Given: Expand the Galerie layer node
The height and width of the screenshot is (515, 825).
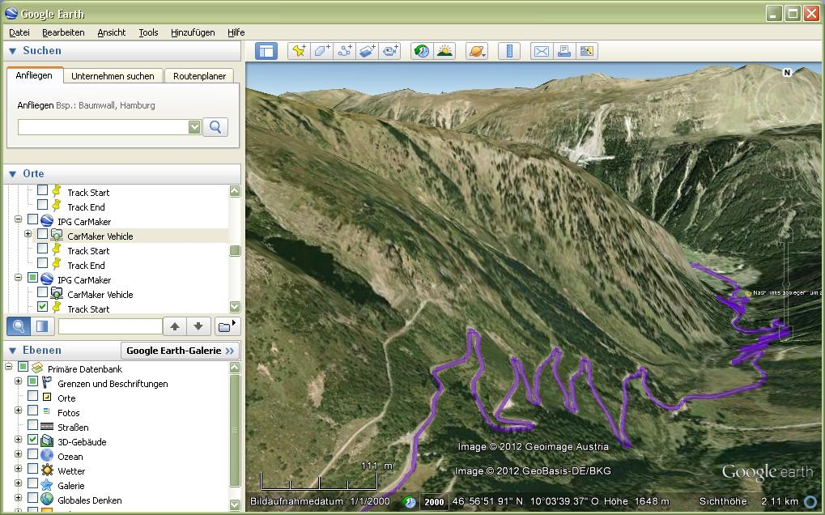Looking at the screenshot, I should (19, 483).
